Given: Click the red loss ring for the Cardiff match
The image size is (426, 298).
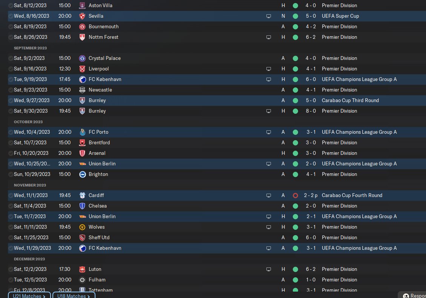Looking at the screenshot, I should (295, 196).
